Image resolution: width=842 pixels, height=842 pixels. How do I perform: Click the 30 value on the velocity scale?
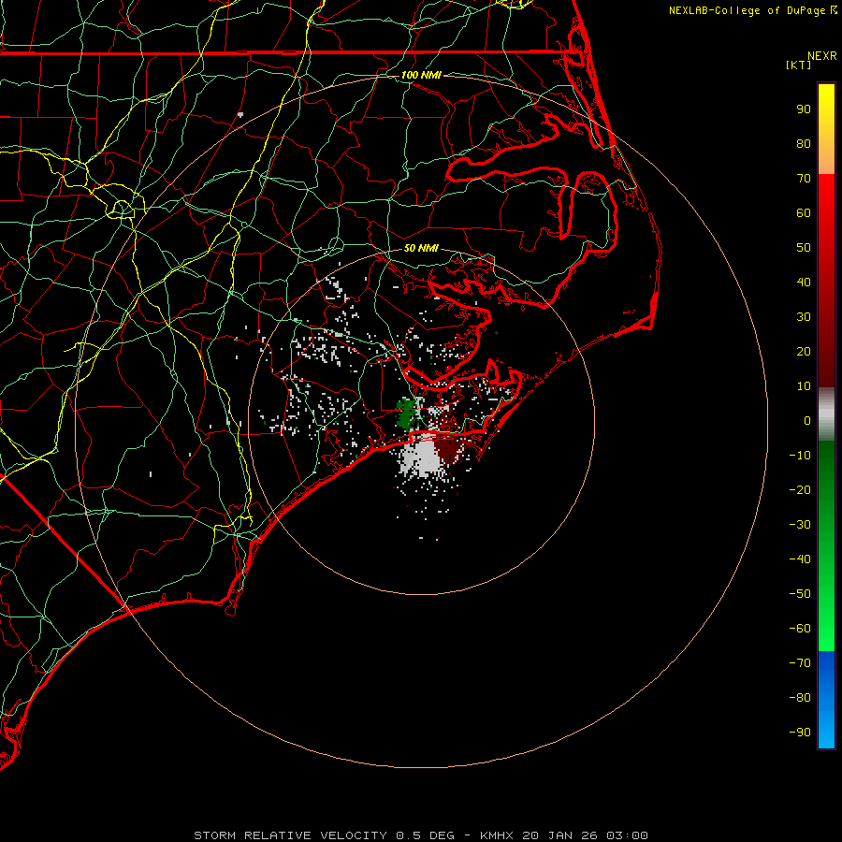pyautogui.click(x=804, y=317)
